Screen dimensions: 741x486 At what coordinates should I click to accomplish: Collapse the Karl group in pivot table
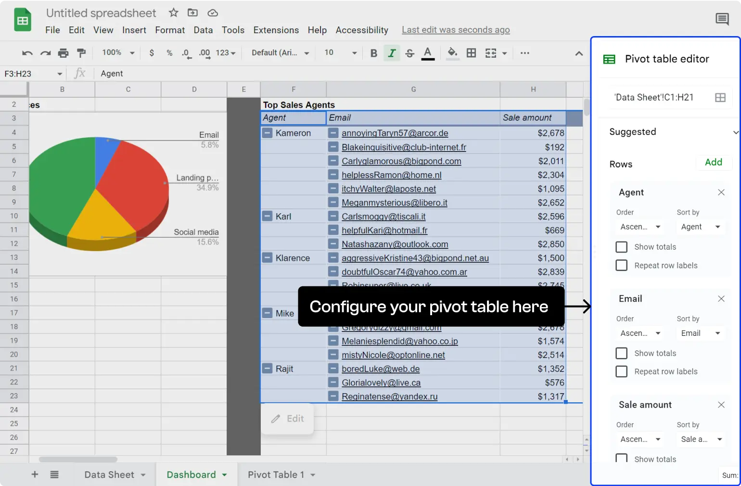point(267,216)
